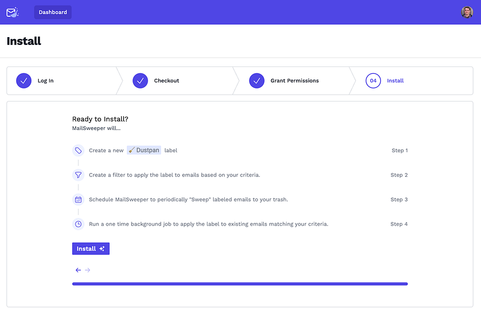Click the 'Step 1' label
Viewport: 481px width, 314px height.
tap(399, 150)
